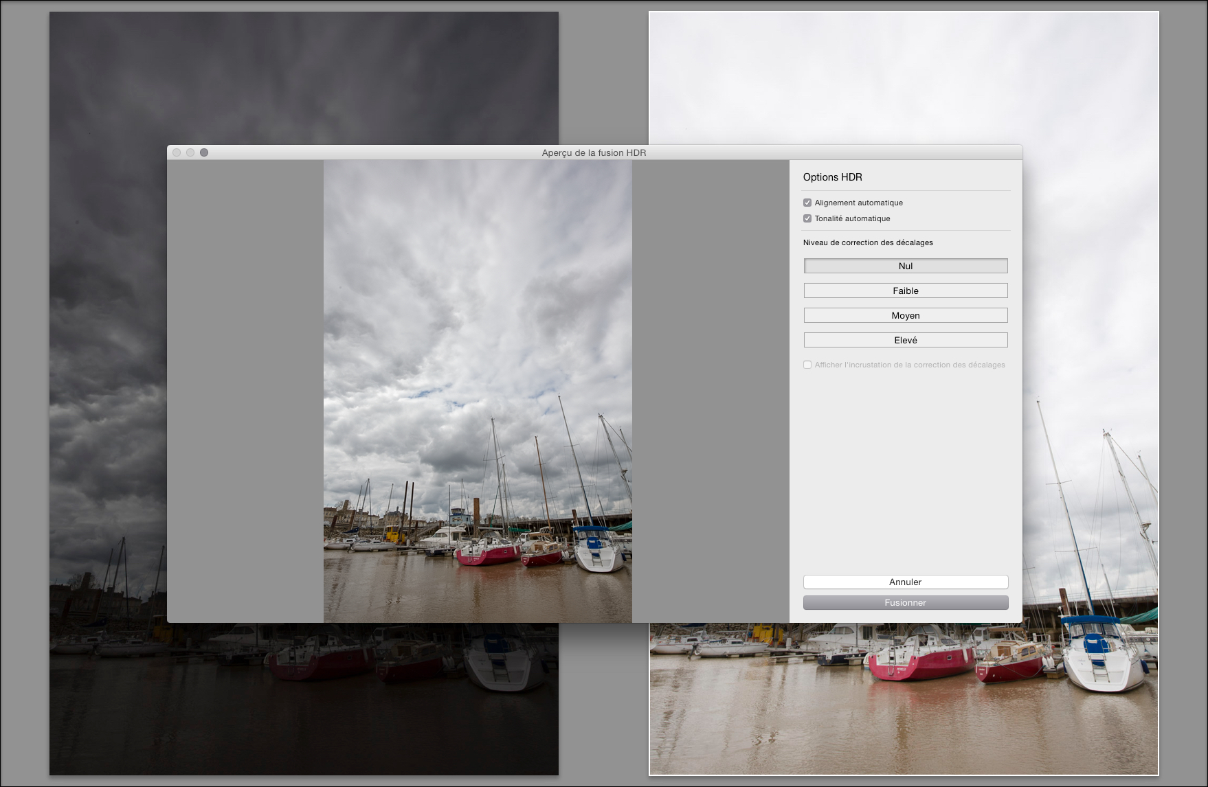Select Moyen deghost correction level

[906, 315]
